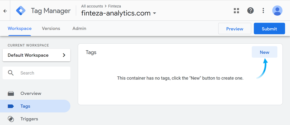Open the three-dot more options menu
The image size is (290, 125).
point(263,11)
